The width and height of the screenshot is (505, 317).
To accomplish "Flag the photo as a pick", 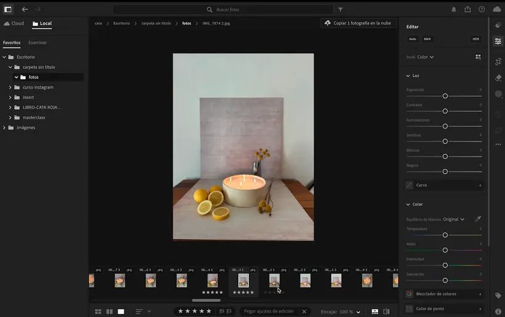I will 222,311.
